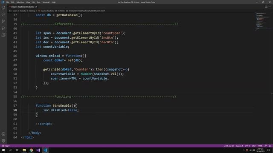Change language mode HTML in status bar

point(260,146)
